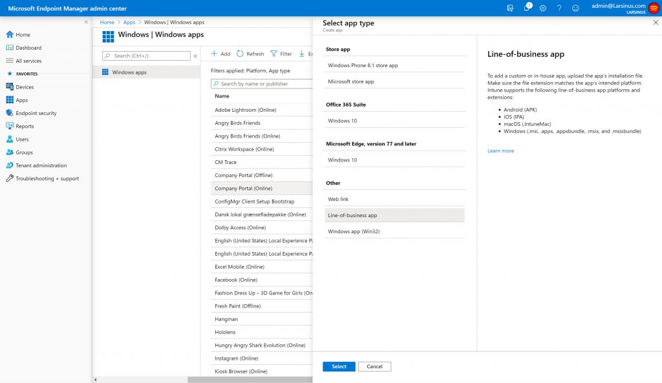The width and height of the screenshot is (662, 383).
Task: Collapse the left navigation sidebar
Action: [x=86, y=22]
